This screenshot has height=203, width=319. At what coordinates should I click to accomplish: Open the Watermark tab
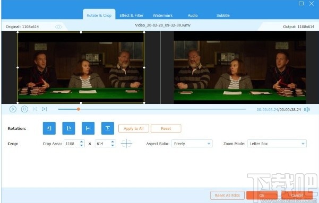pos(162,15)
